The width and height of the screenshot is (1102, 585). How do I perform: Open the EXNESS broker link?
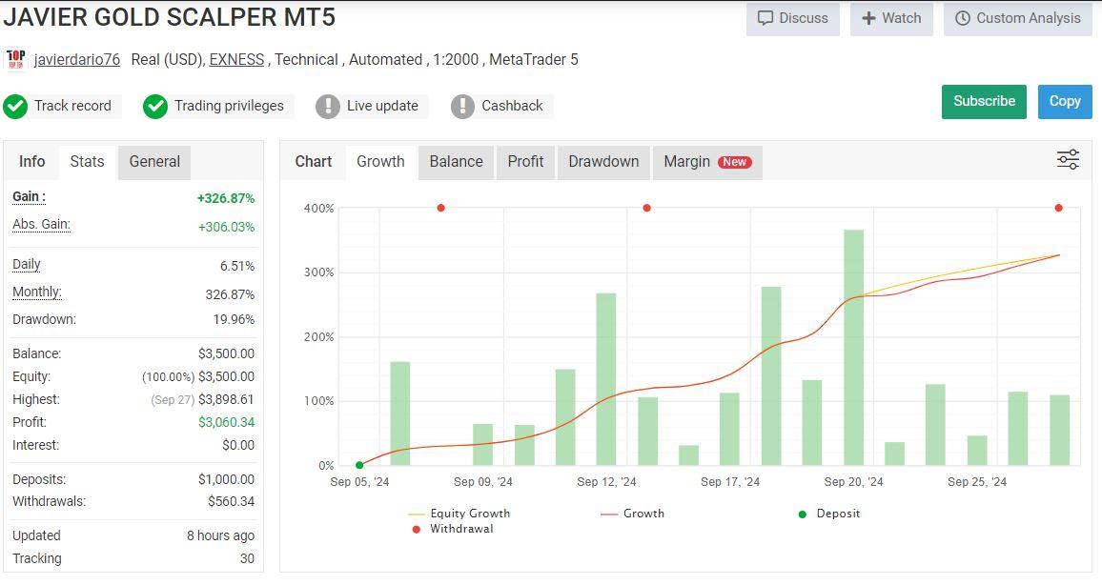click(x=236, y=59)
